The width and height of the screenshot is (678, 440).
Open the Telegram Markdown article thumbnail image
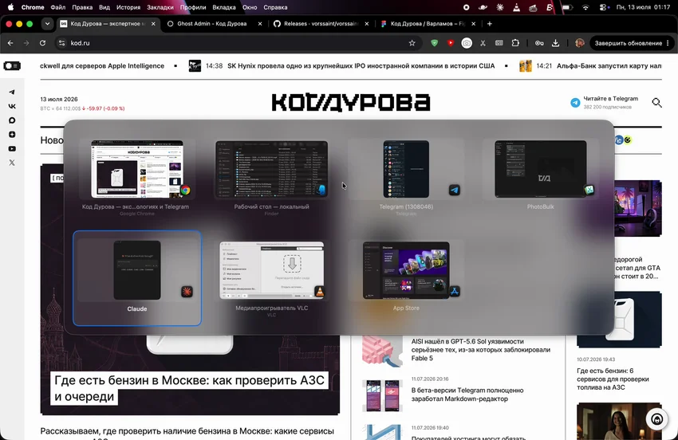click(x=383, y=395)
